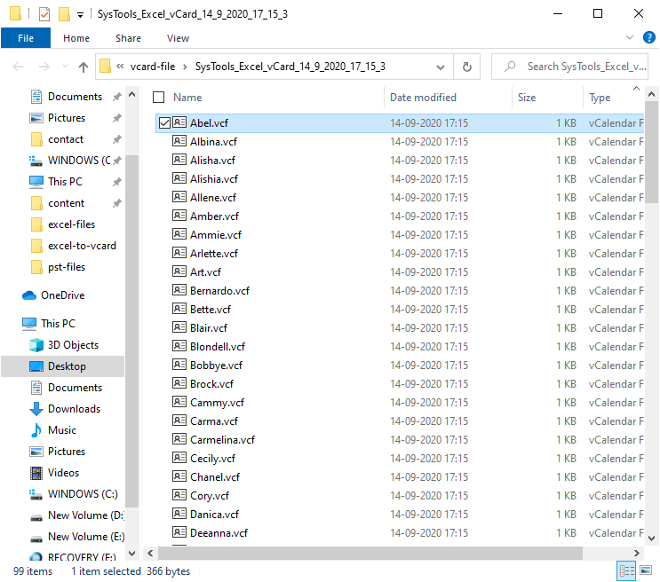660x582 pixels.
Task: Click the navigation pane scroll-down arrow
Action: point(131,554)
